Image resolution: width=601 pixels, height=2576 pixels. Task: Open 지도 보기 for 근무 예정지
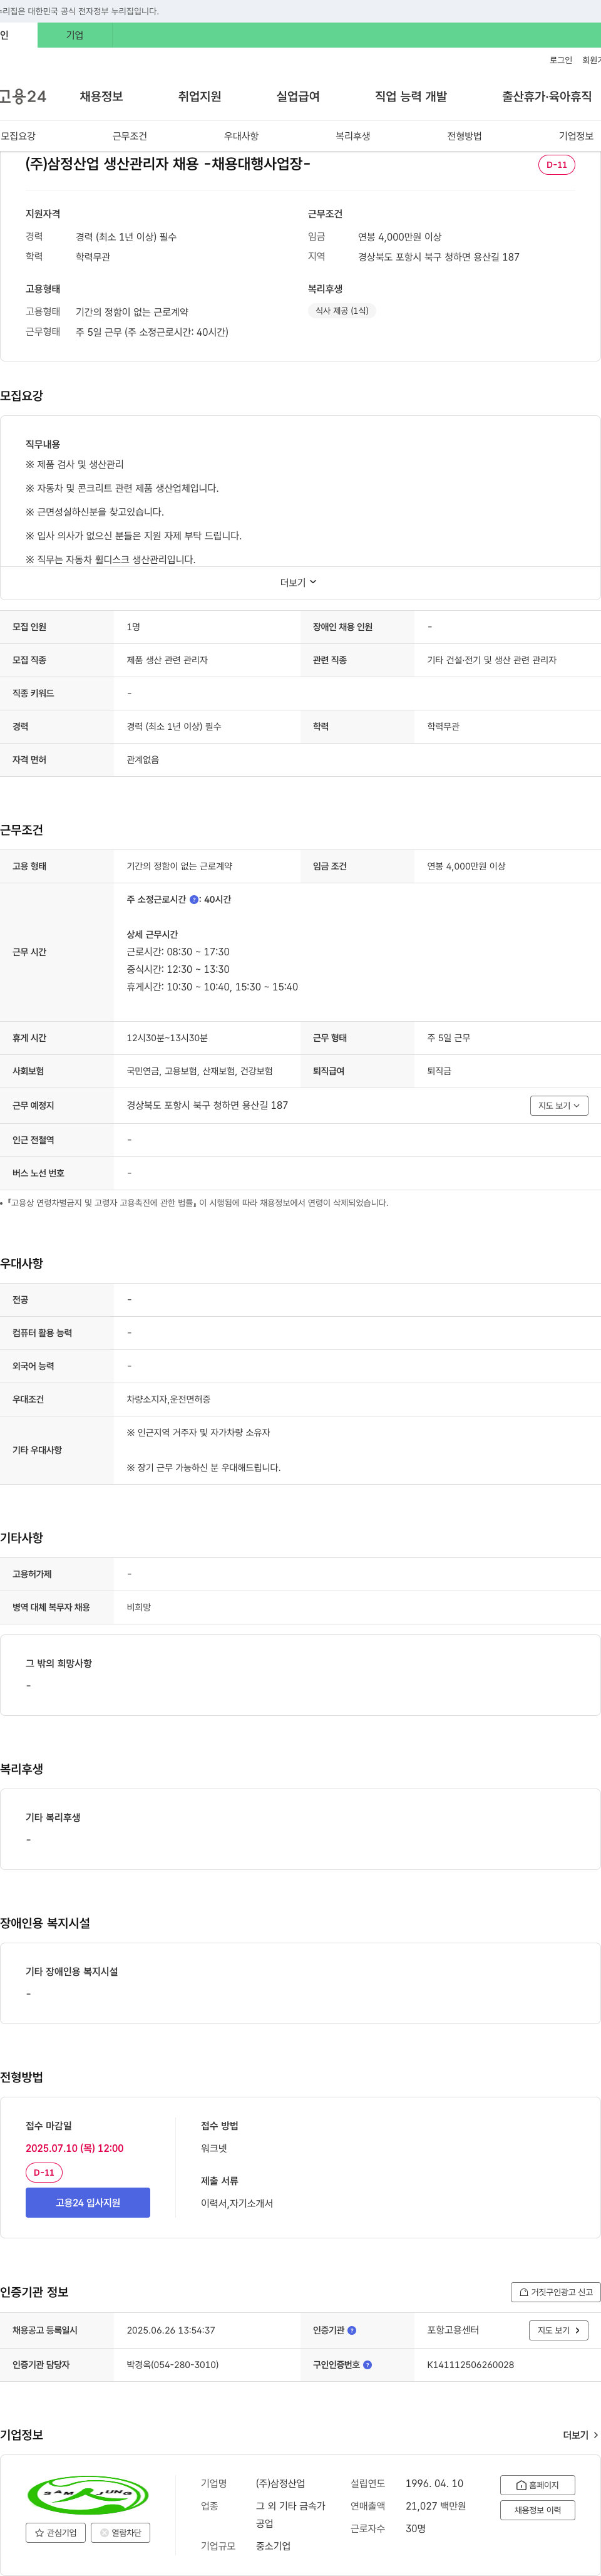tap(559, 1105)
